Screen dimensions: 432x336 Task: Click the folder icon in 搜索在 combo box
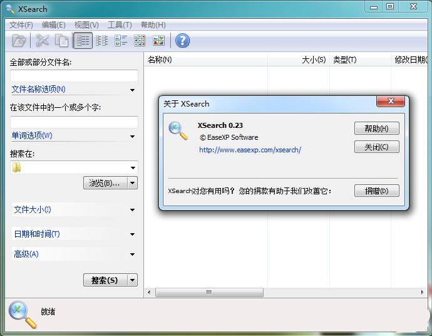[x=16, y=167]
